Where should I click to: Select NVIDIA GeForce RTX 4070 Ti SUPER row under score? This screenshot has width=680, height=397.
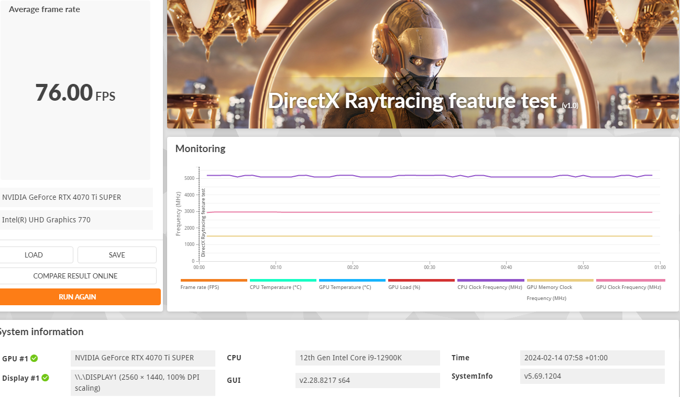[x=76, y=198]
